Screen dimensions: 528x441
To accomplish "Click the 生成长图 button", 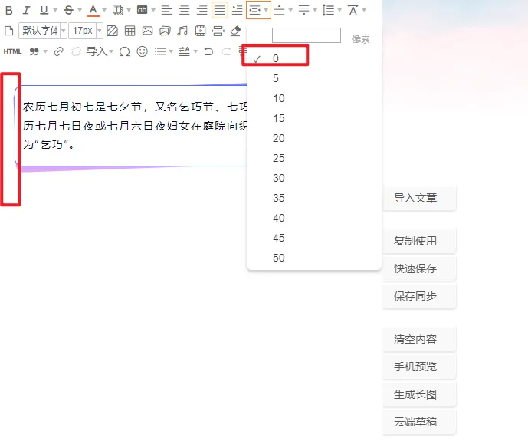I will coord(420,394).
